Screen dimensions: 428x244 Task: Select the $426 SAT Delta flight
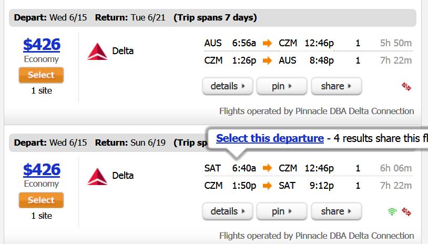[41, 200]
